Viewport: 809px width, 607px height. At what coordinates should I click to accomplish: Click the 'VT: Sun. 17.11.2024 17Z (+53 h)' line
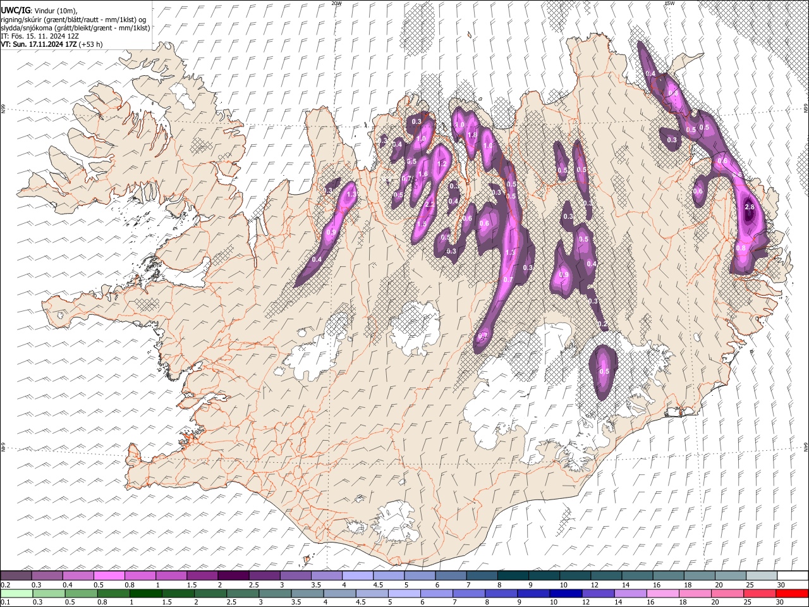pyautogui.click(x=52, y=44)
